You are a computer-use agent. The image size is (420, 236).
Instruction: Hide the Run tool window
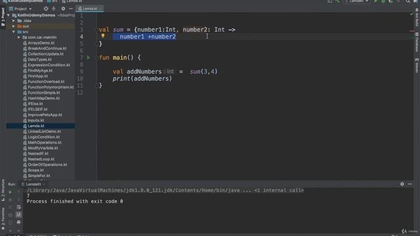pyautogui.click(x=409, y=184)
